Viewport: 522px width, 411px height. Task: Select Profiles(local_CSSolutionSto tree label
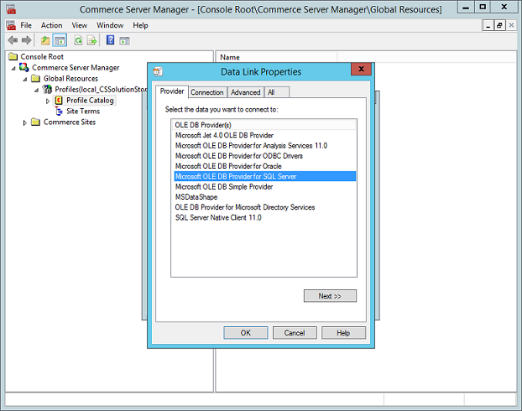(x=101, y=90)
